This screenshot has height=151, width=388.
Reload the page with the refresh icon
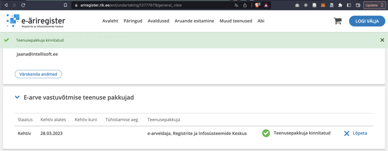pos(23,5)
